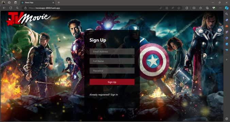This screenshot has width=230, height=122.
Task: Select the React App tab
Action: click(37, 2)
